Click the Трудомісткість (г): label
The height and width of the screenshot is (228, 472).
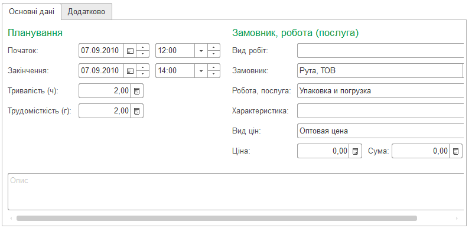pos(40,111)
